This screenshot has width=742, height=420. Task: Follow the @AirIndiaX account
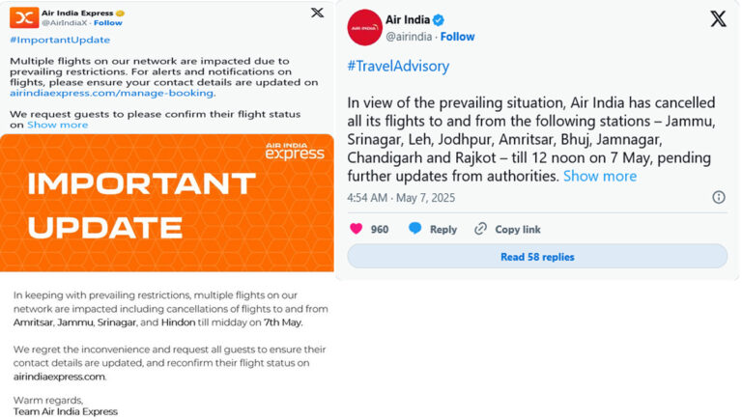point(108,23)
